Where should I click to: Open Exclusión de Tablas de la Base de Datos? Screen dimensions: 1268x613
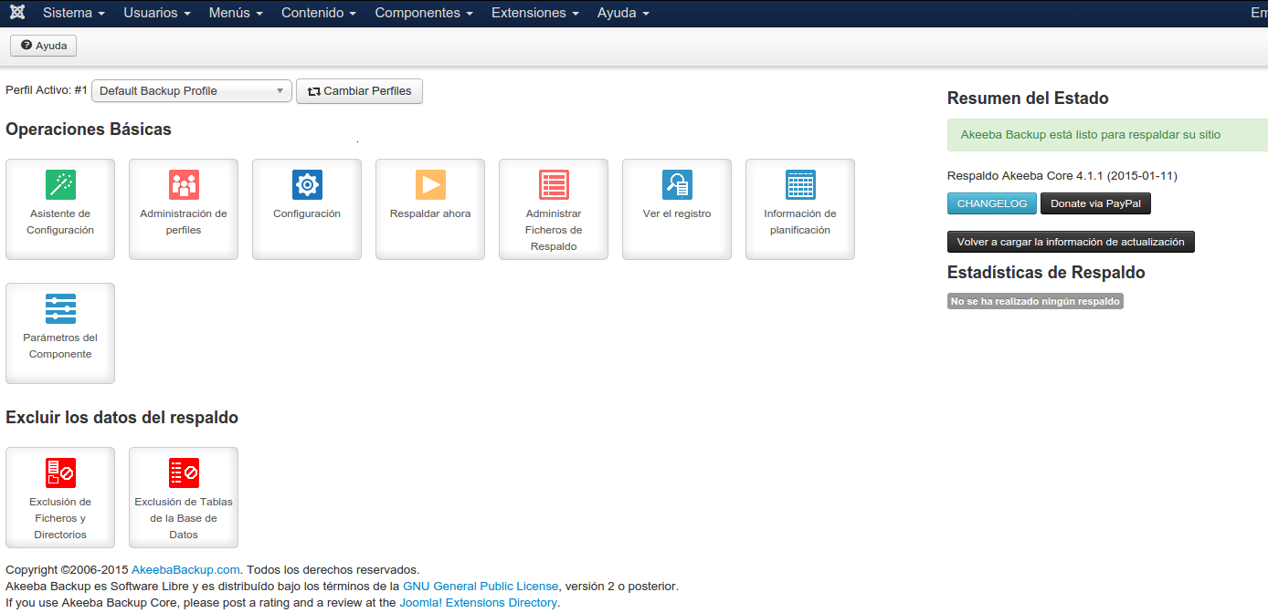click(x=184, y=473)
